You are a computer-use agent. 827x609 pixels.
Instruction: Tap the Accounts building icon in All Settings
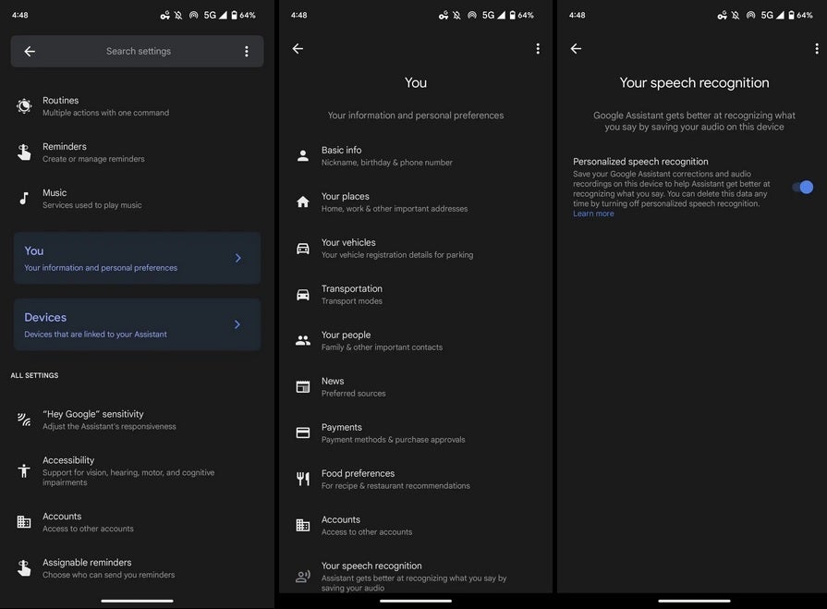click(24, 522)
